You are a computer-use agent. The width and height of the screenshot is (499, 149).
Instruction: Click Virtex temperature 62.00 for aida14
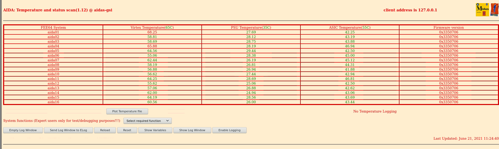[x=152, y=93]
